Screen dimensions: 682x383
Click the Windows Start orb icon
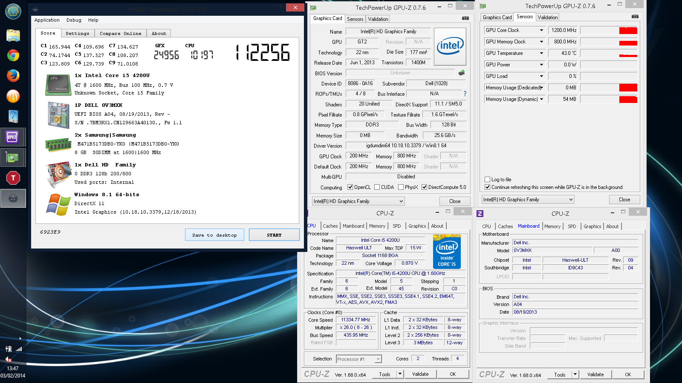coord(13,11)
